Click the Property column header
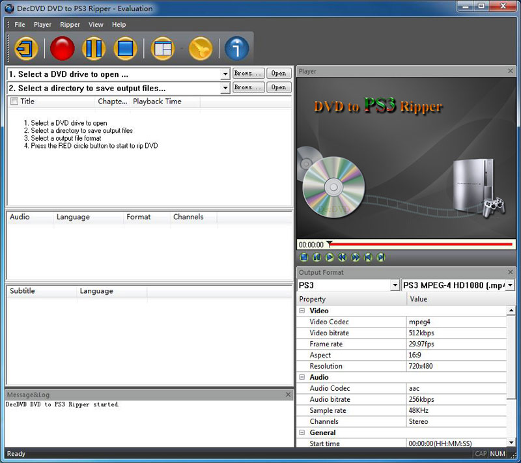This screenshot has width=521, height=463. click(x=352, y=300)
